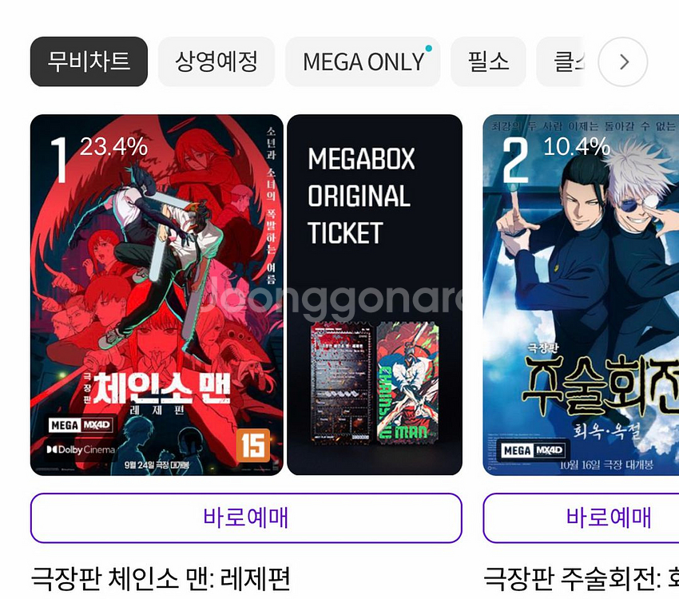Select the 무비차트 tab

click(89, 61)
